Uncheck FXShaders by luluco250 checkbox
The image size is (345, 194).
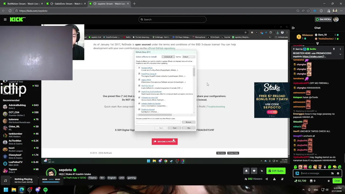(x=139, y=97)
